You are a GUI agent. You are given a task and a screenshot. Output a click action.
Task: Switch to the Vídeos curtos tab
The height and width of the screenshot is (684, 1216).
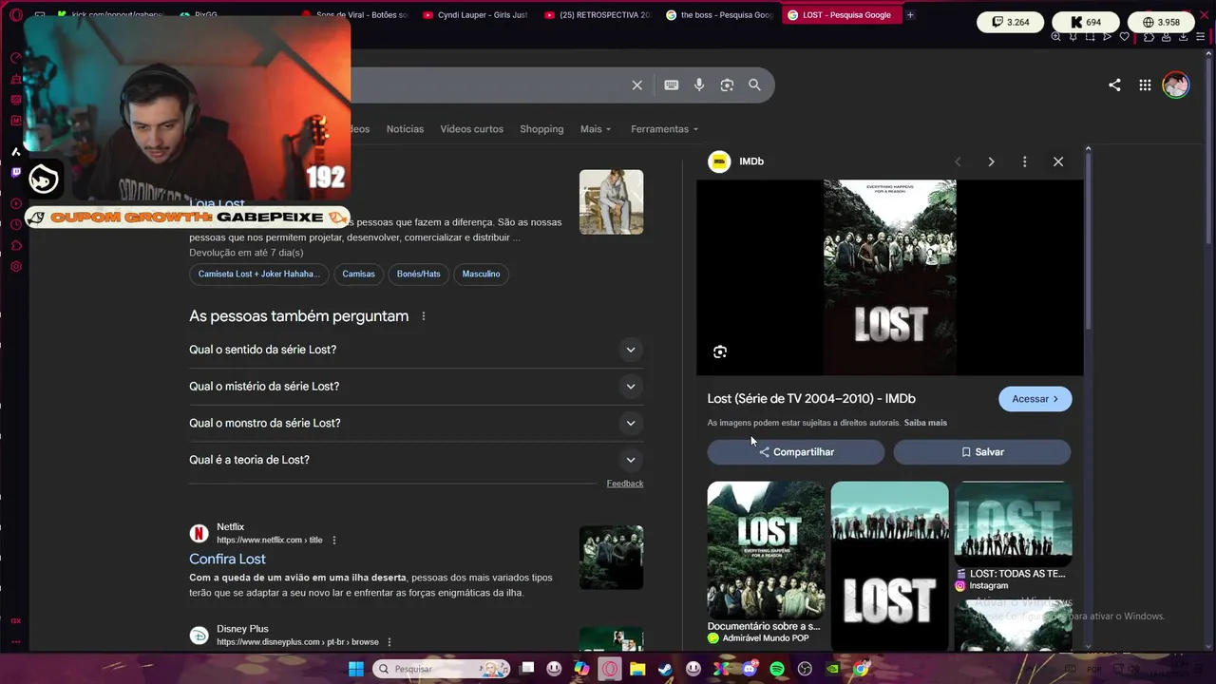pos(471,129)
